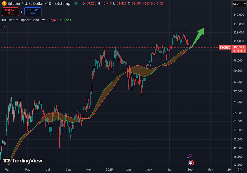Image resolution: width=247 pixels, height=173 pixels.
Task: Click the 61,000 price axis label
Action: (x=238, y=121)
